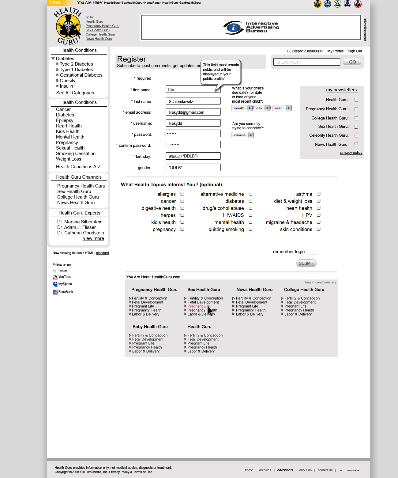Click the SUBMIT button
The height and width of the screenshot is (478, 398).
click(x=306, y=263)
